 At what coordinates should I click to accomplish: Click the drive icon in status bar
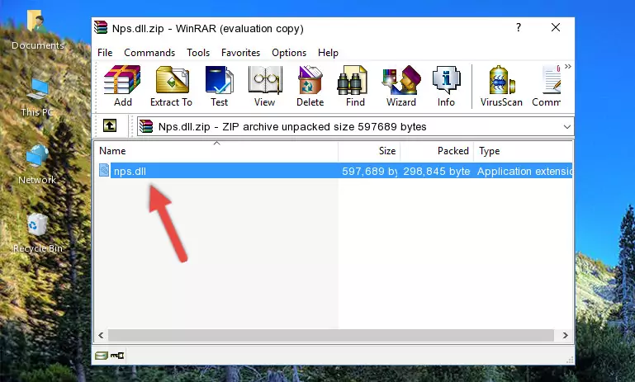click(102, 356)
